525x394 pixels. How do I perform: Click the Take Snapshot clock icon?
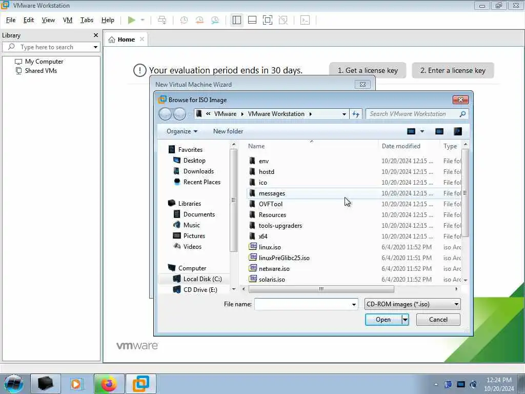coord(184,20)
